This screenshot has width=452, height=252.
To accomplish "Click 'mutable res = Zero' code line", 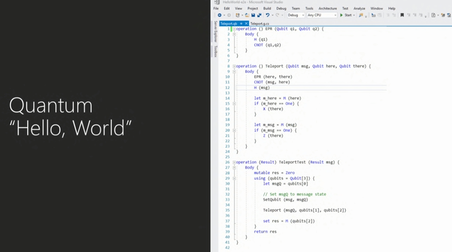I will point(274,173).
